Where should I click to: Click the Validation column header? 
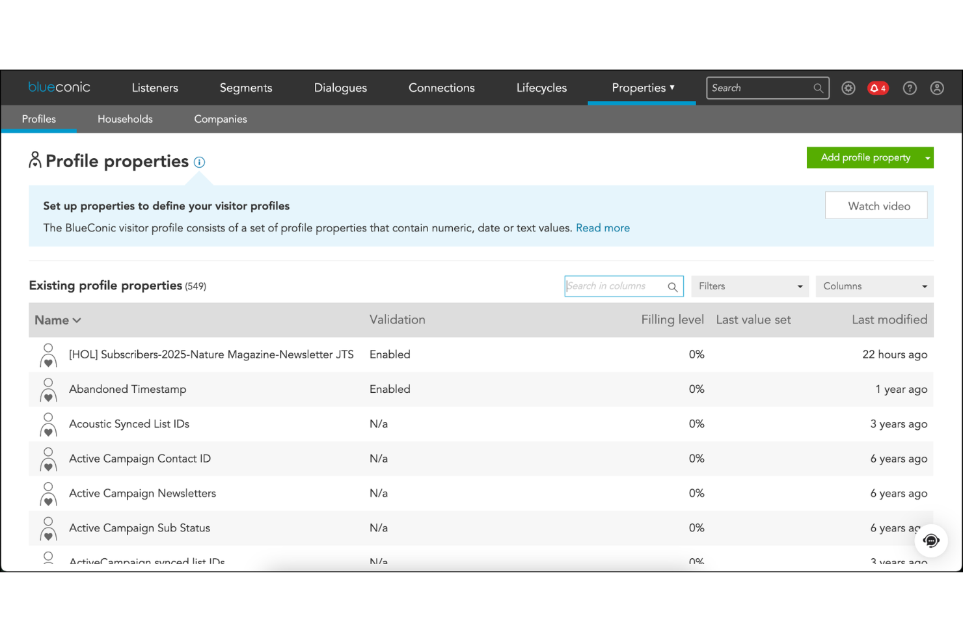(x=398, y=319)
